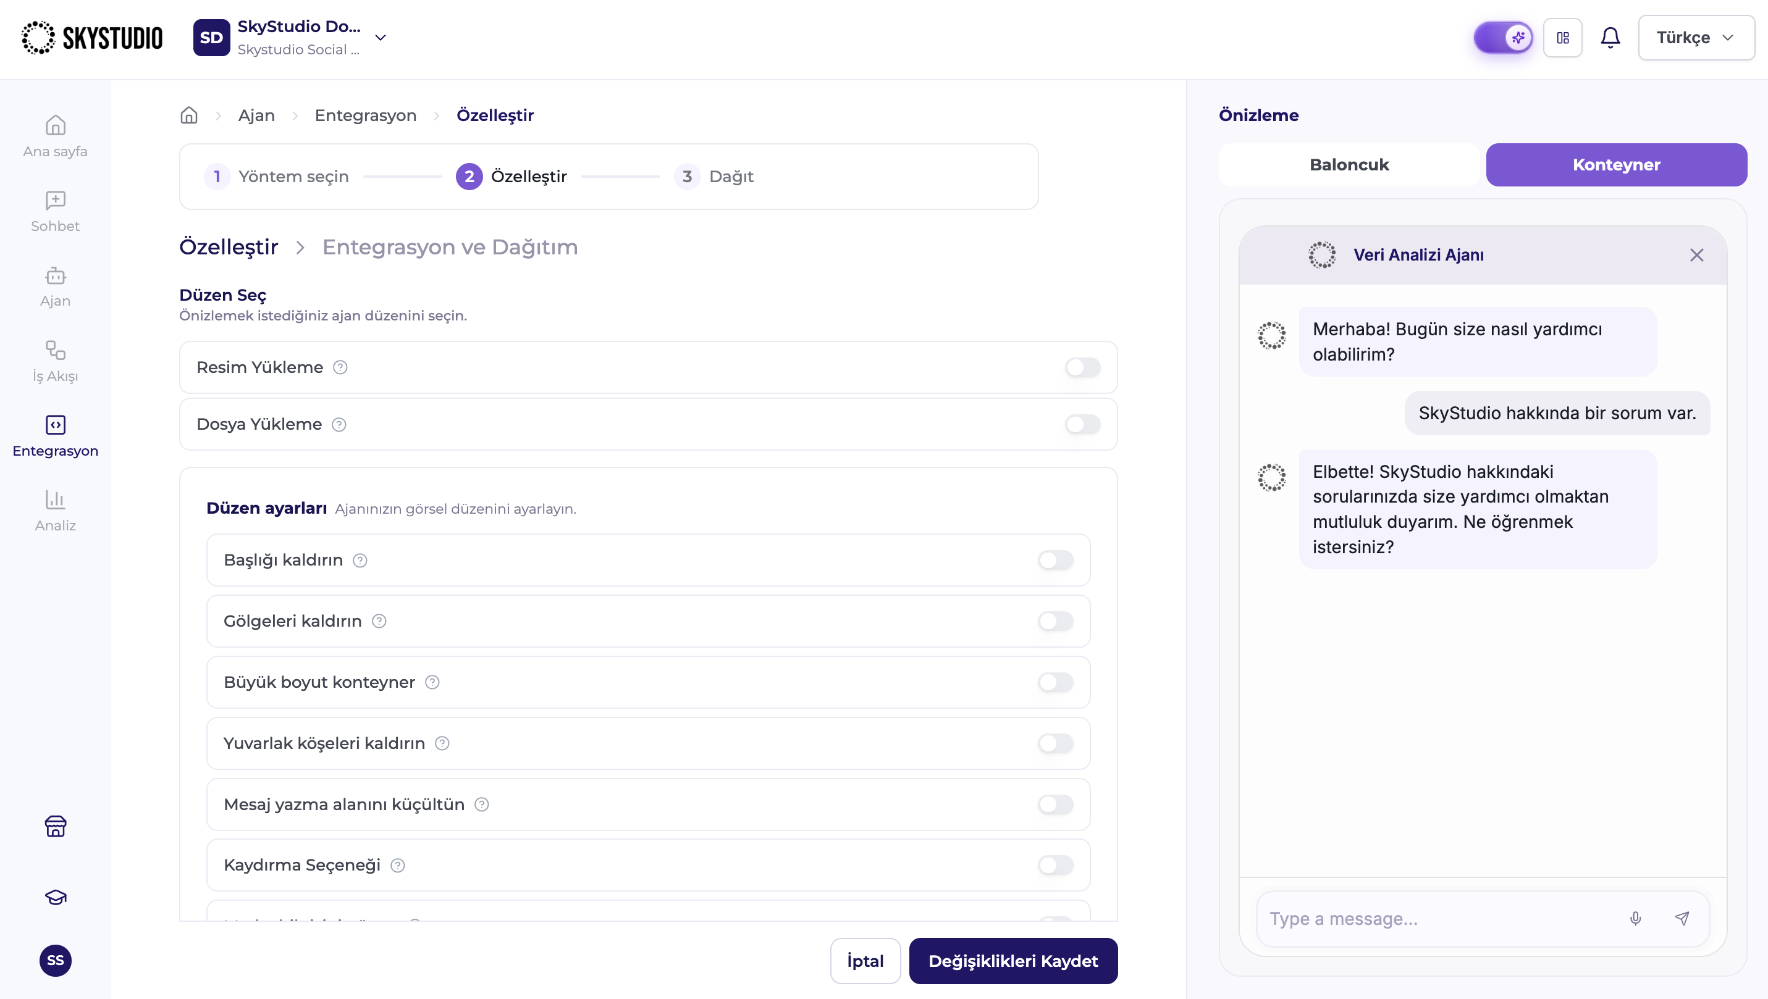Click the microphone icon in message box

pyautogui.click(x=1636, y=919)
